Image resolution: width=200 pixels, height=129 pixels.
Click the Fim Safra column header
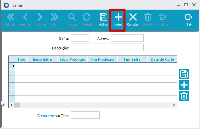(x=132, y=59)
